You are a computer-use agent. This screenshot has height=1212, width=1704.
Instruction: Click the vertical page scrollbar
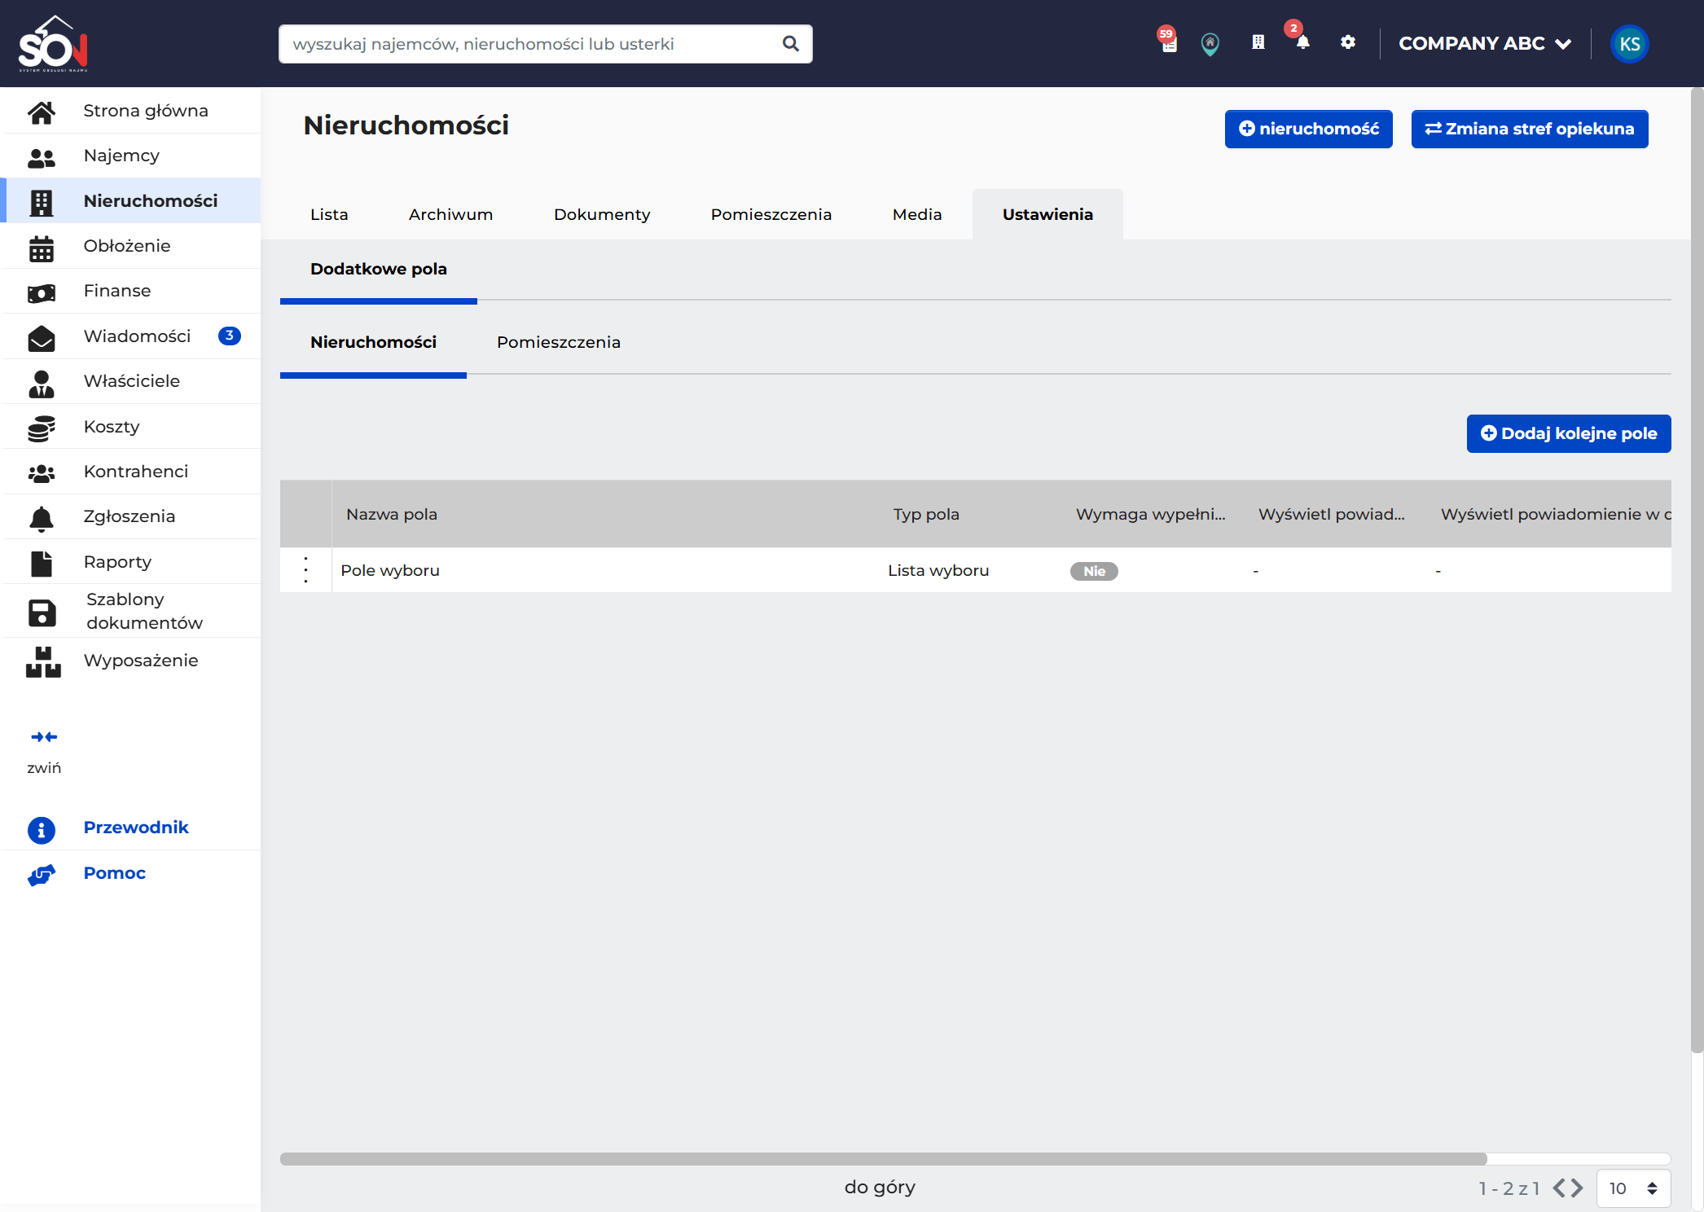1697,570
